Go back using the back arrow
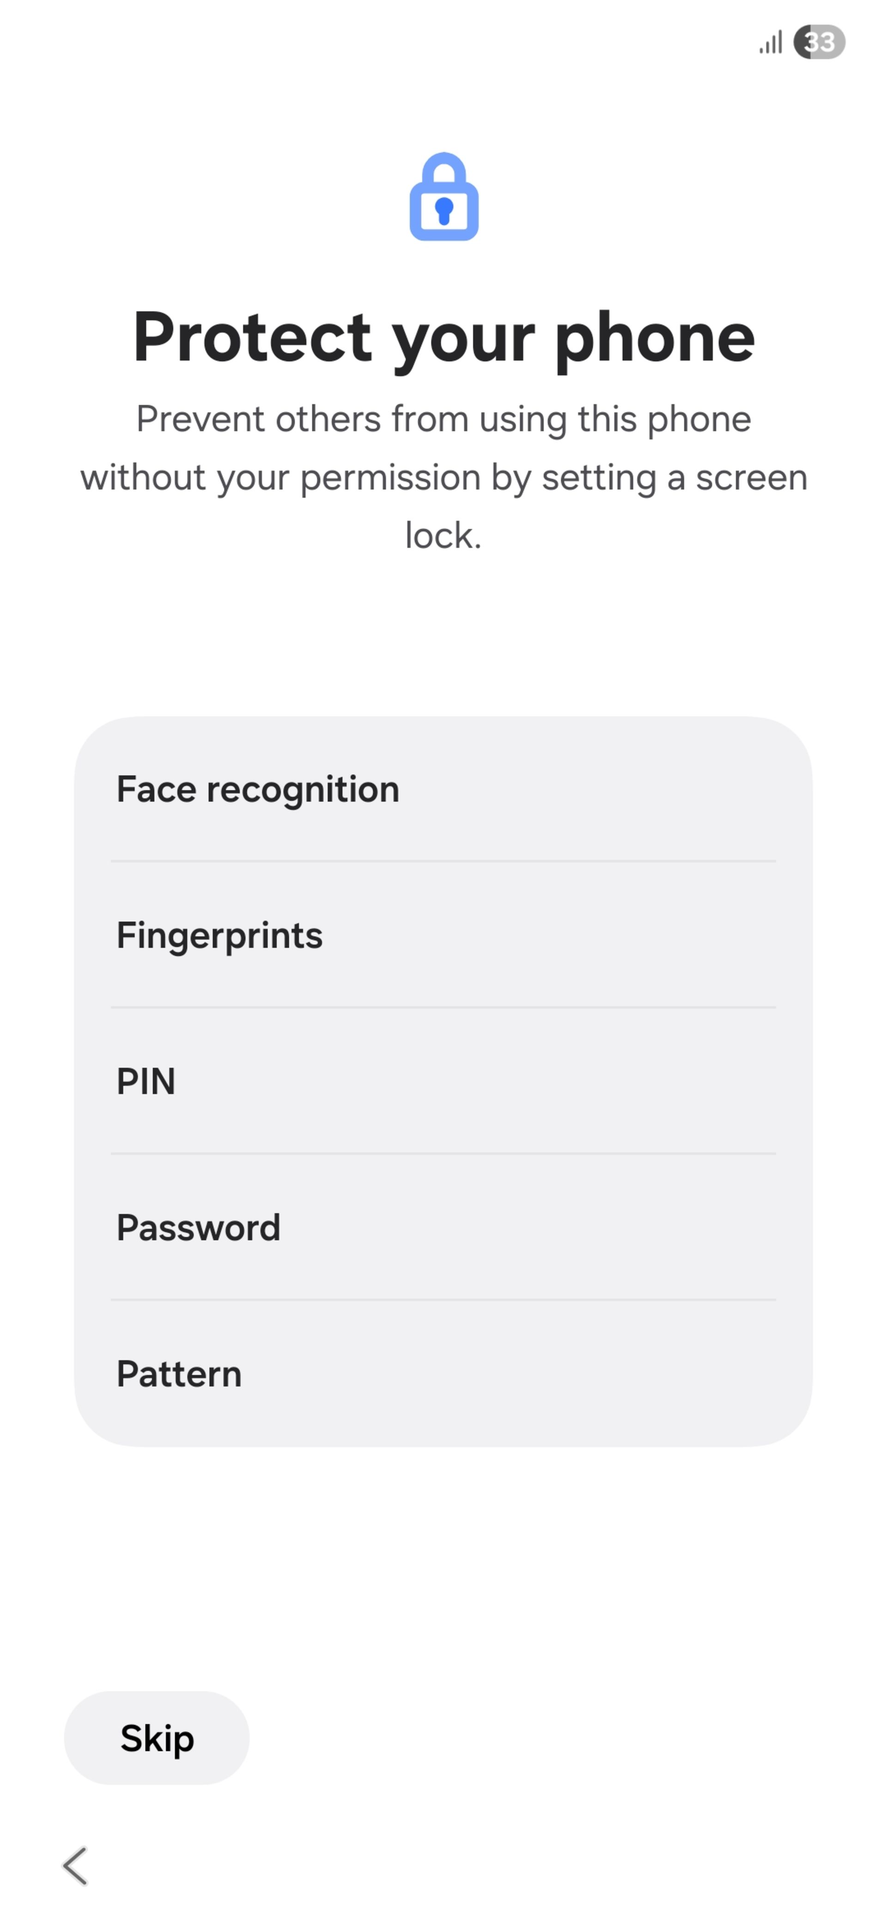Image resolution: width=887 pixels, height=1922 pixels. tap(75, 1865)
